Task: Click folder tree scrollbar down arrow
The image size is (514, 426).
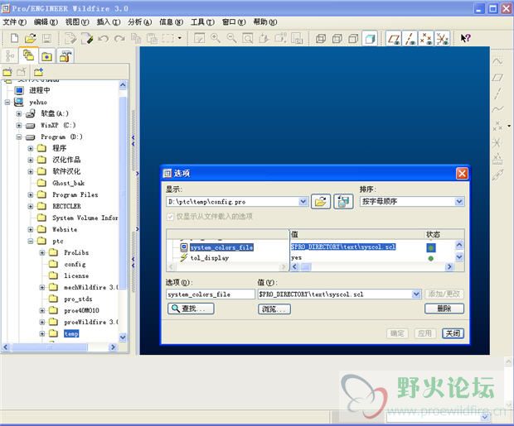Action: (123, 337)
